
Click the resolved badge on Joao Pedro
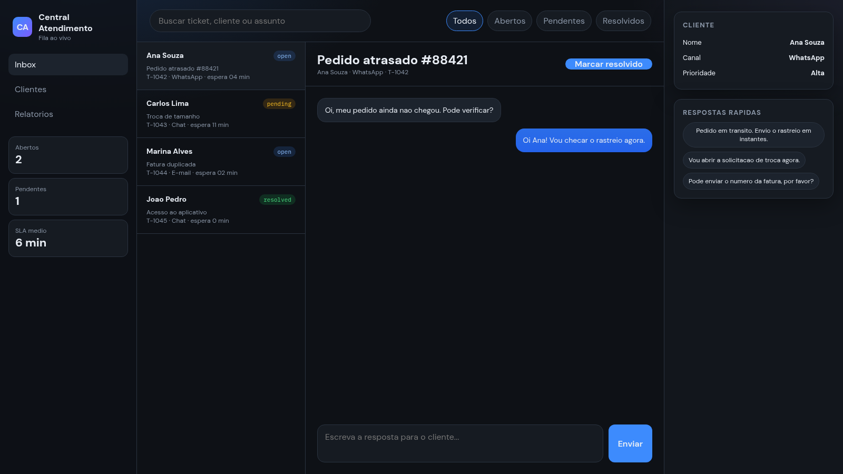(x=277, y=200)
